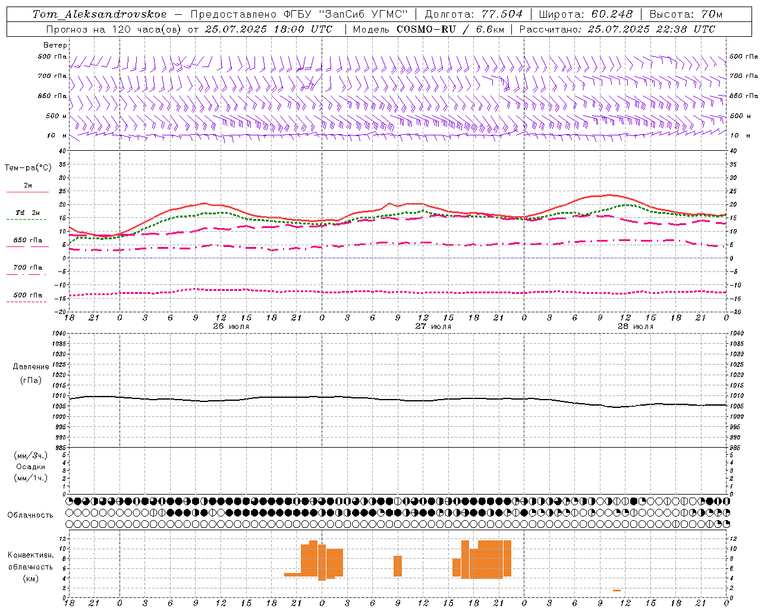Click the station name Tom_Aleksandrovskoe in the header
This screenshot has width=761, height=608.
point(100,14)
